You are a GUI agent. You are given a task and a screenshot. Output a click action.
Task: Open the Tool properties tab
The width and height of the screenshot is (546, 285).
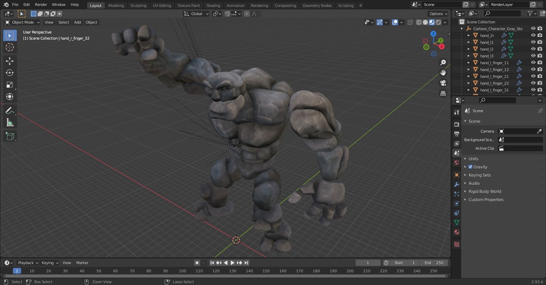click(457, 112)
